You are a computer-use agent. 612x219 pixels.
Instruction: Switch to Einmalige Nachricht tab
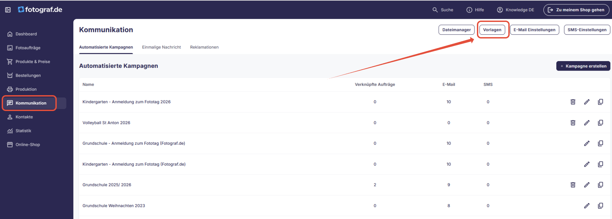[x=161, y=47]
